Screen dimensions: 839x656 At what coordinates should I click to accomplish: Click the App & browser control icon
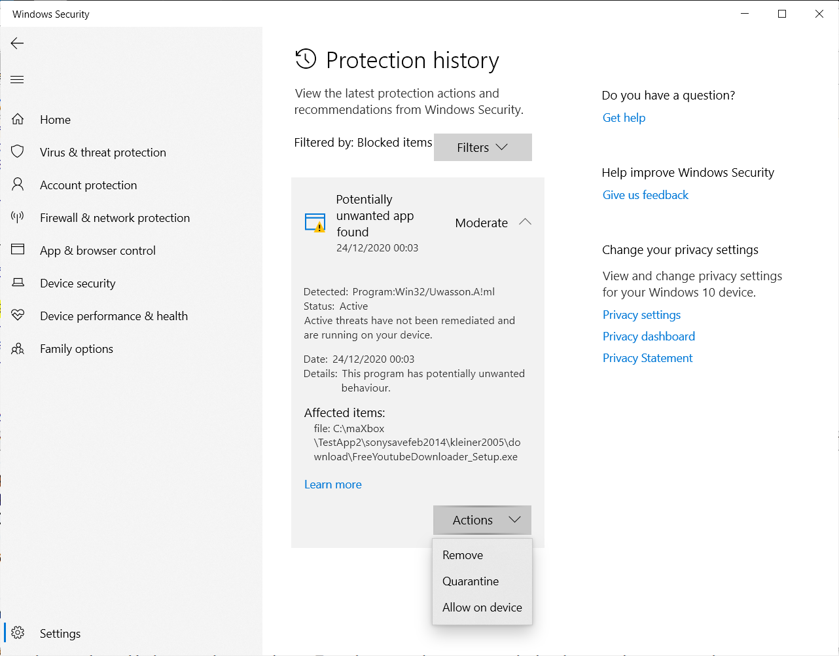[x=18, y=250]
